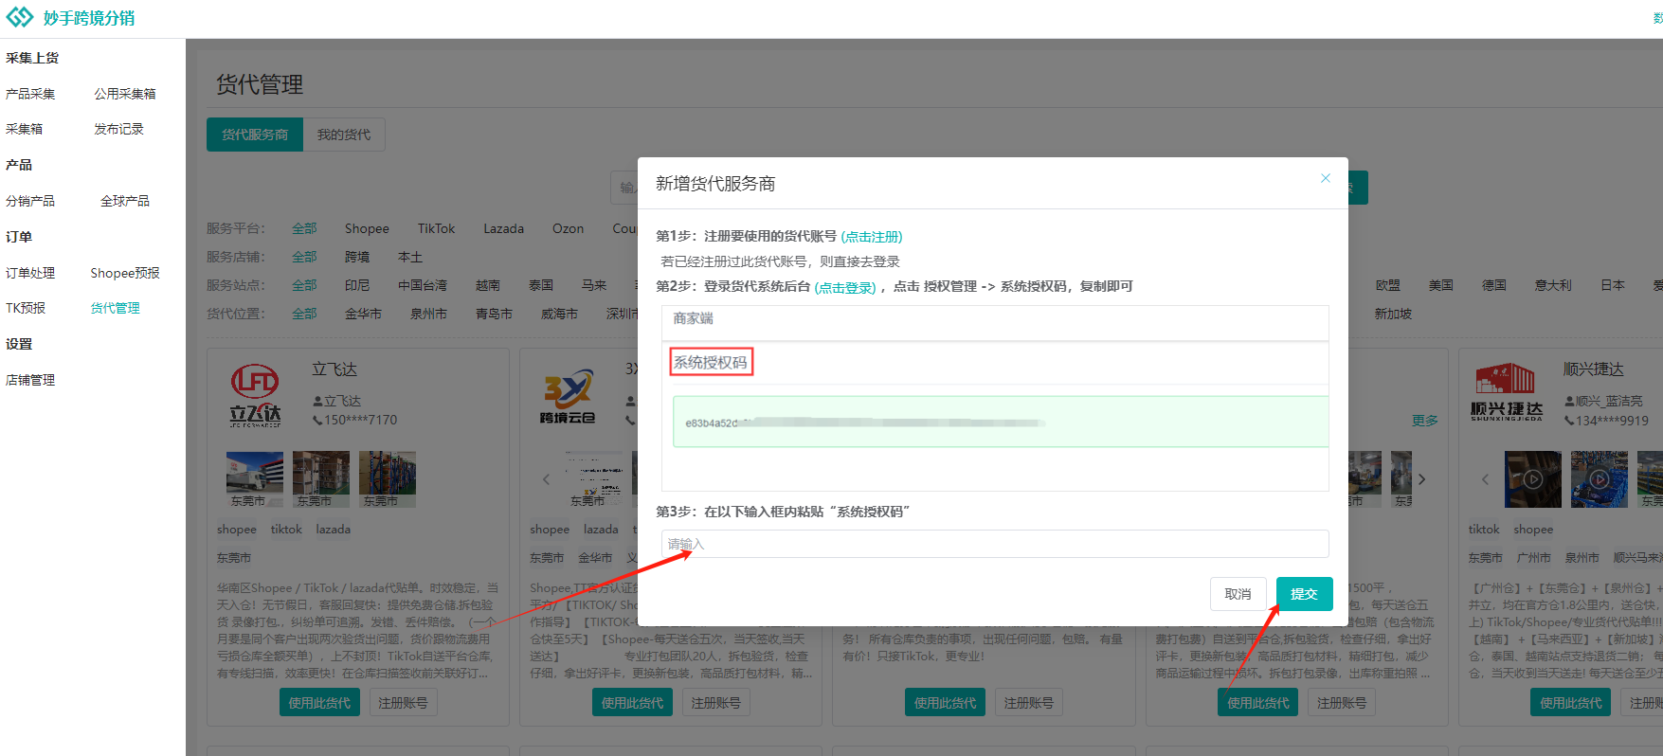Image resolution: width=1663 pixels, height=756 pixels.
Task: Click 注册账号 on 3X 跨境云仓 card
Action: click(715, 703)
